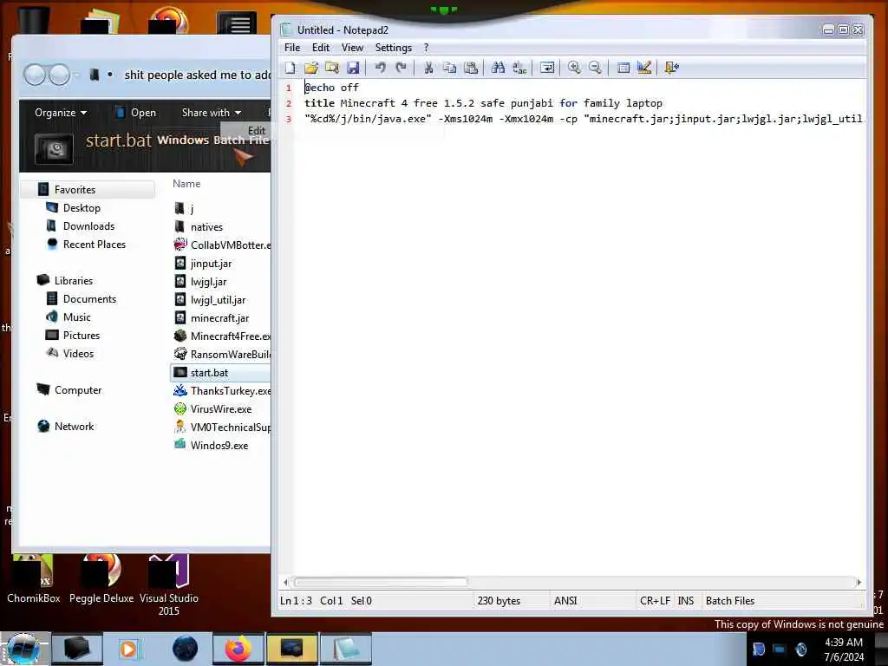Open Pictures library in Explorer sidebar

coord(81,336)
